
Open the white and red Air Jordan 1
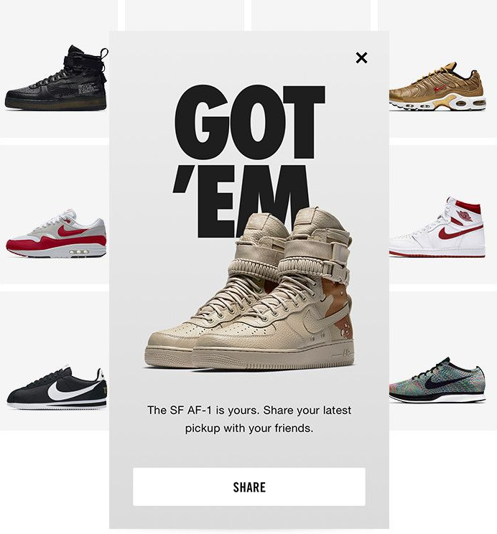pos(437,227)
